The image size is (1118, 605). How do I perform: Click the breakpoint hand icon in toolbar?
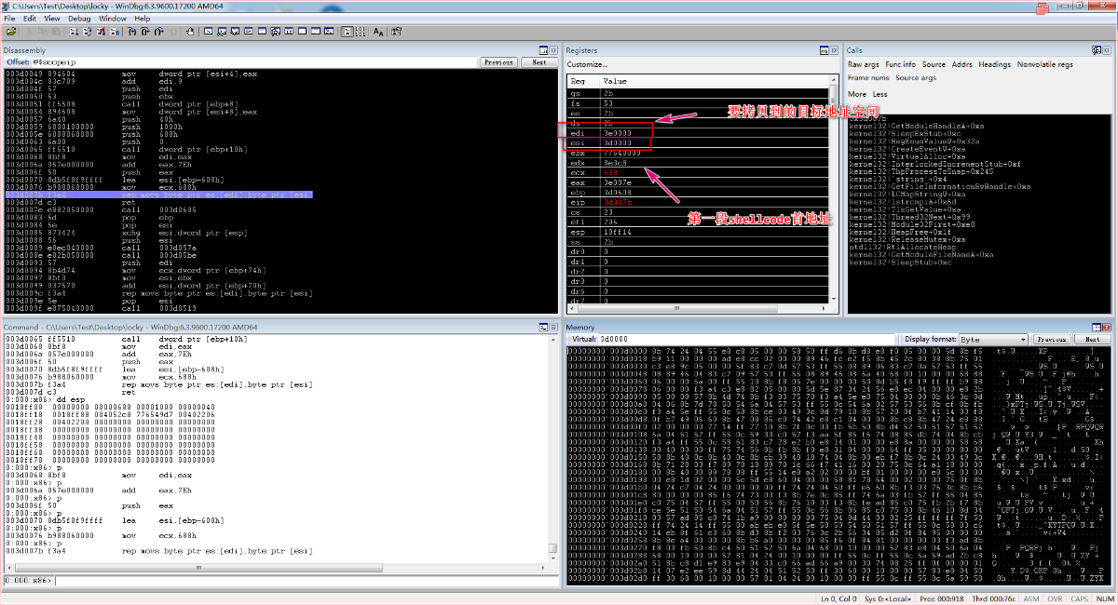(190, 32)
